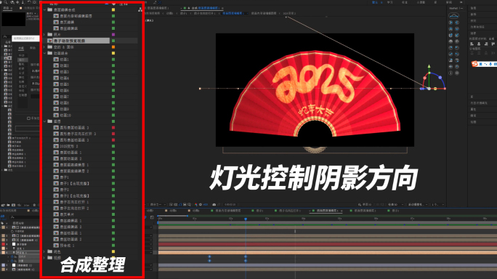
Task: Click the composition icon of 扇子2
Action: coord(56,190)
